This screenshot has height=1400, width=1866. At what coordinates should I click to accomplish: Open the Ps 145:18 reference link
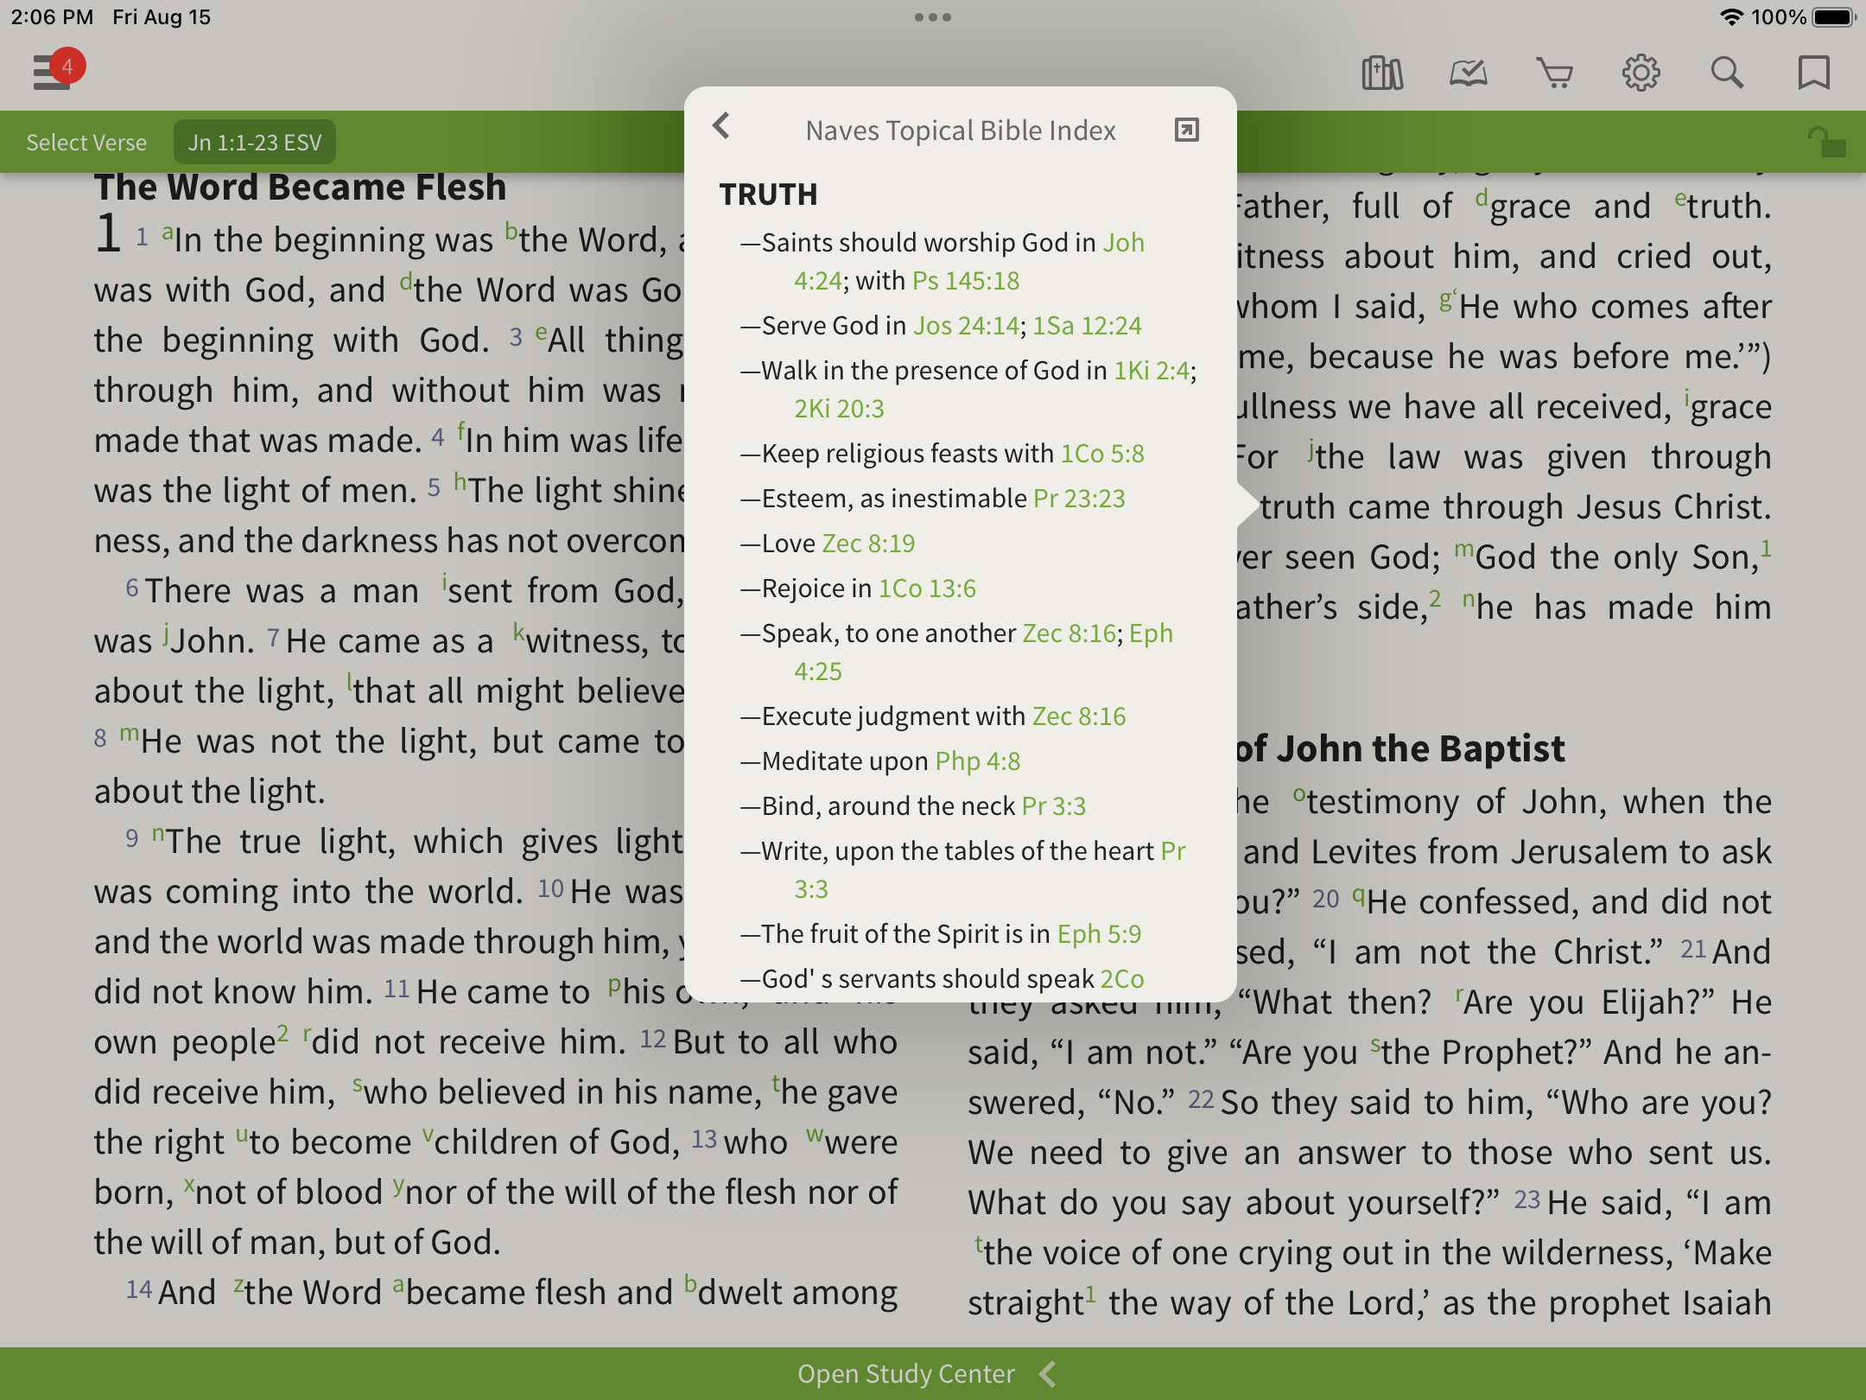point(966,281)
